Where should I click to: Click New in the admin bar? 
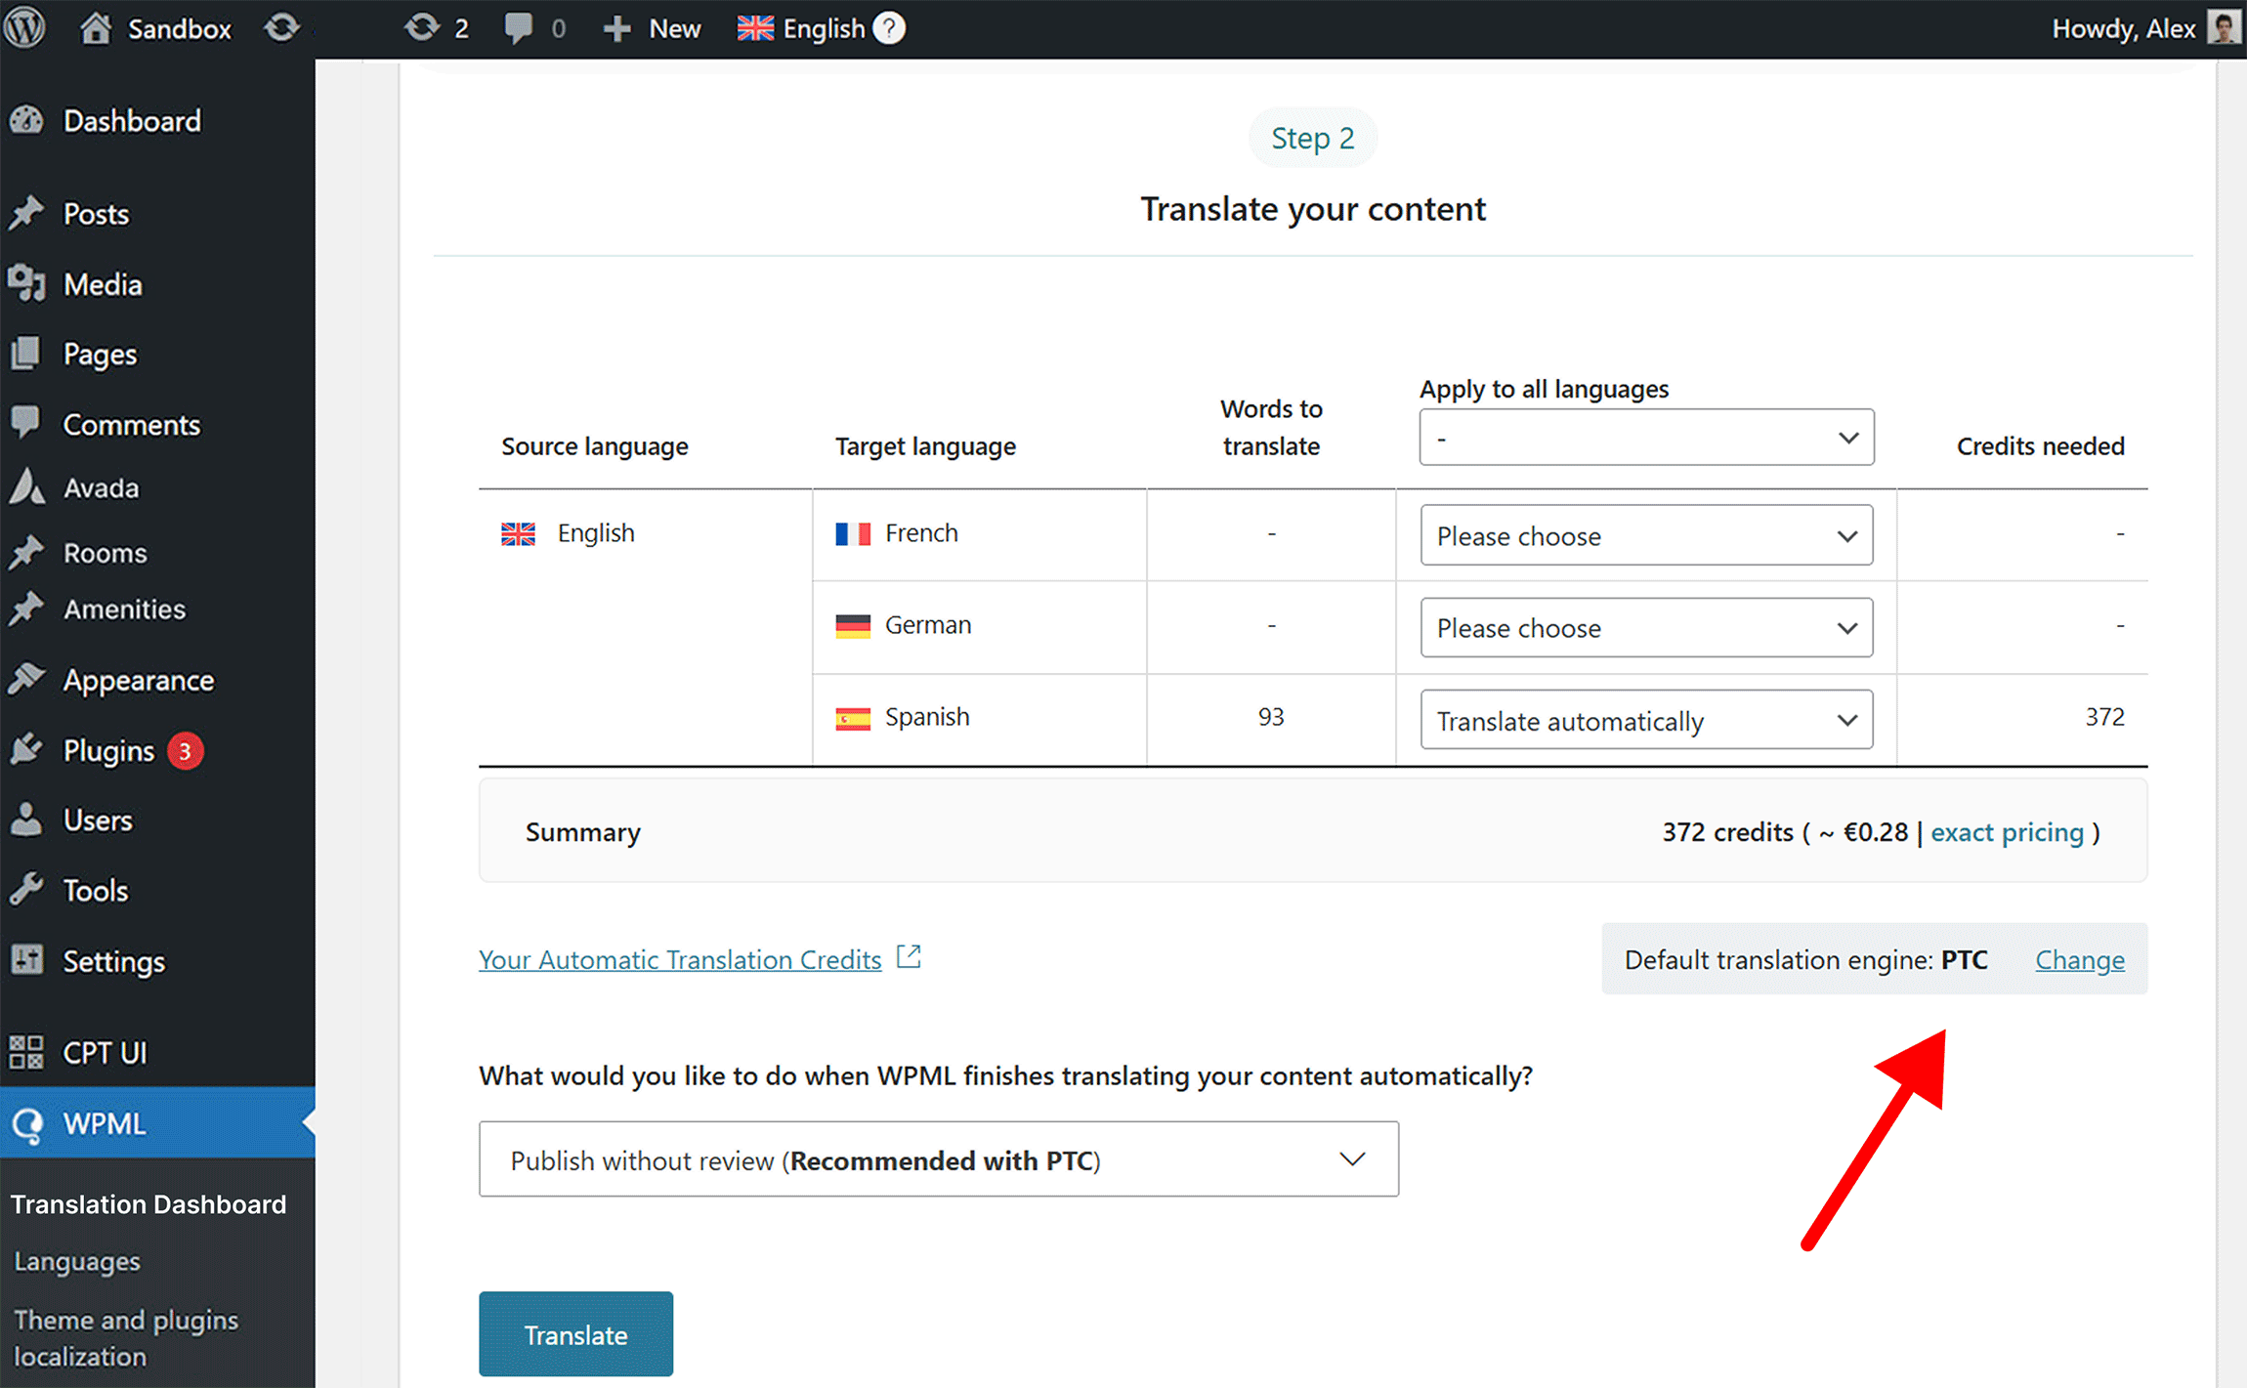pyautogui.click(x=674, y=29)
